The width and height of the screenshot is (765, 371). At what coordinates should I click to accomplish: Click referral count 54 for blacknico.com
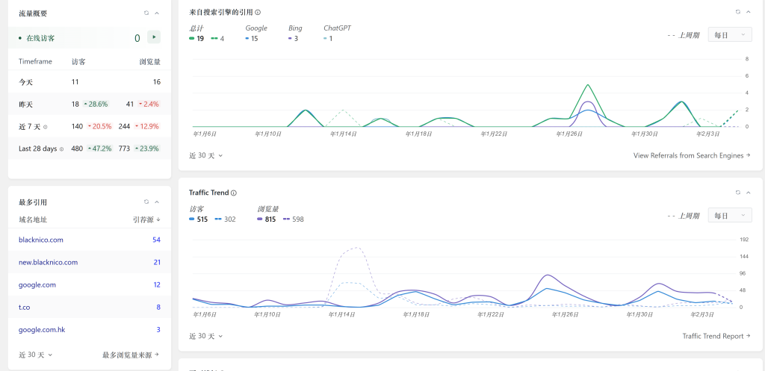157,240
